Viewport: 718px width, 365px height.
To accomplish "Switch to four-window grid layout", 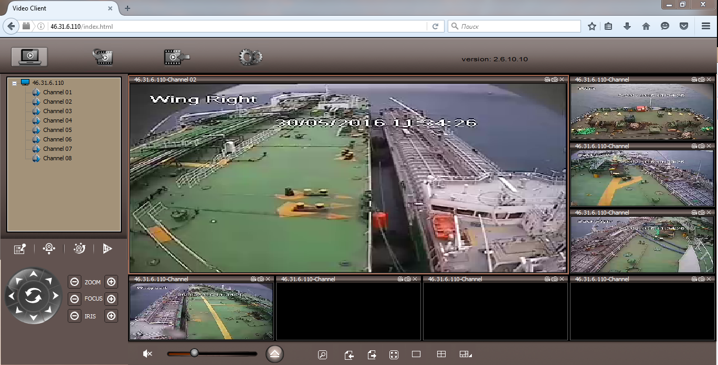I will (x=441, y=355).
